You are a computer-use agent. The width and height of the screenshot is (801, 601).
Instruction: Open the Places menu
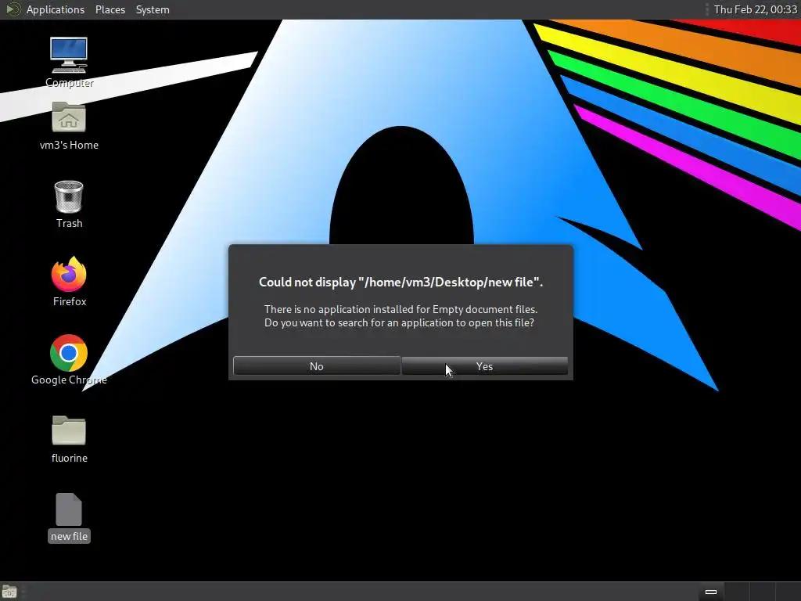click(110, 9)
